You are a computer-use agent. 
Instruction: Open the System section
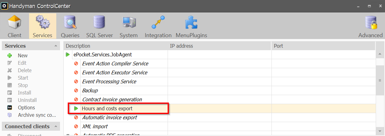pos(129,26)
